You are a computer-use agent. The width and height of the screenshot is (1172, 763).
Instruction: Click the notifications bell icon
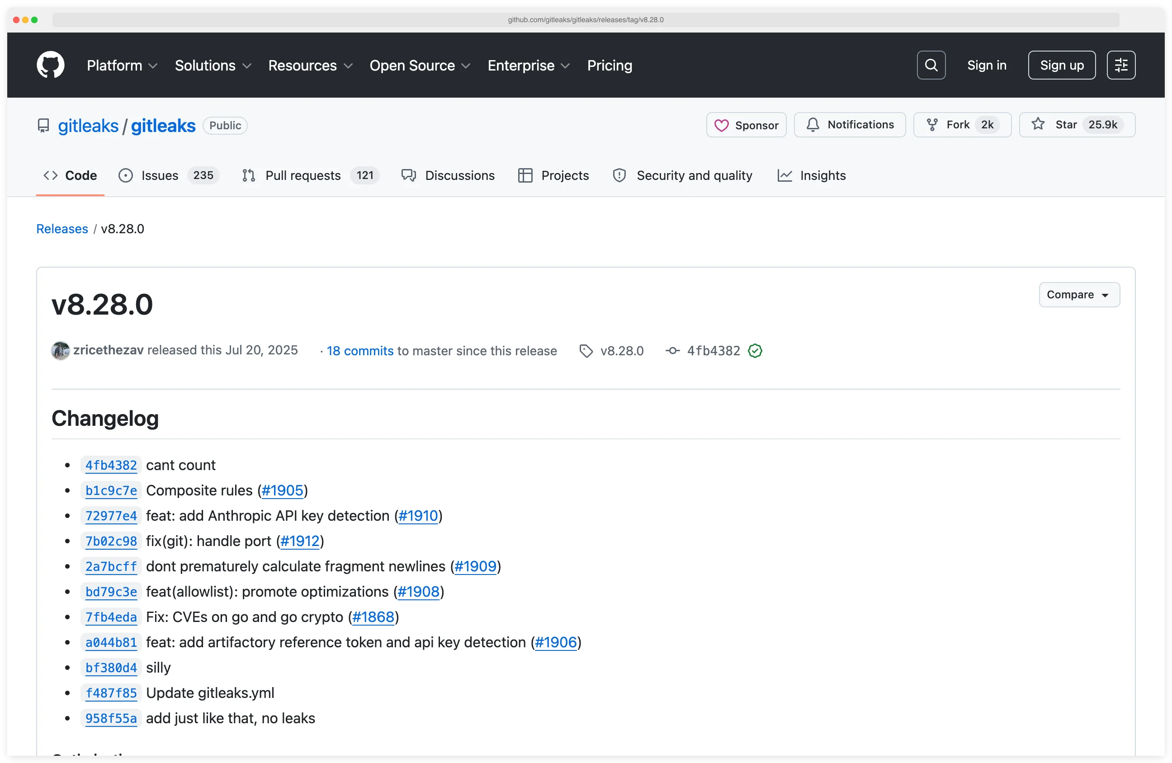click(813, 125)
